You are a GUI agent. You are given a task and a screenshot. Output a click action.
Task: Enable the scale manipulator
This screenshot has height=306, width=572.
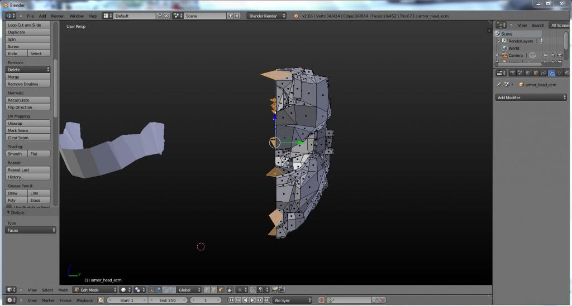(x=173, y=290)
